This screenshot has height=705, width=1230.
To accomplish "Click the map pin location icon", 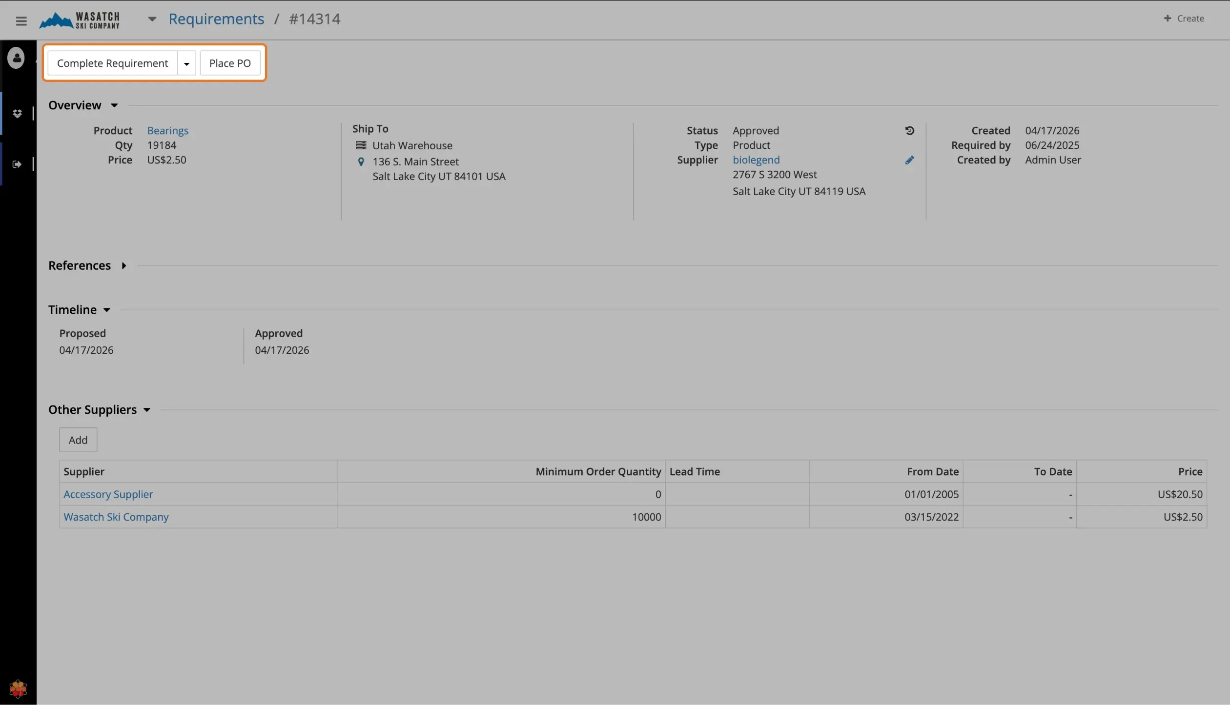I will tap(361, 161).
